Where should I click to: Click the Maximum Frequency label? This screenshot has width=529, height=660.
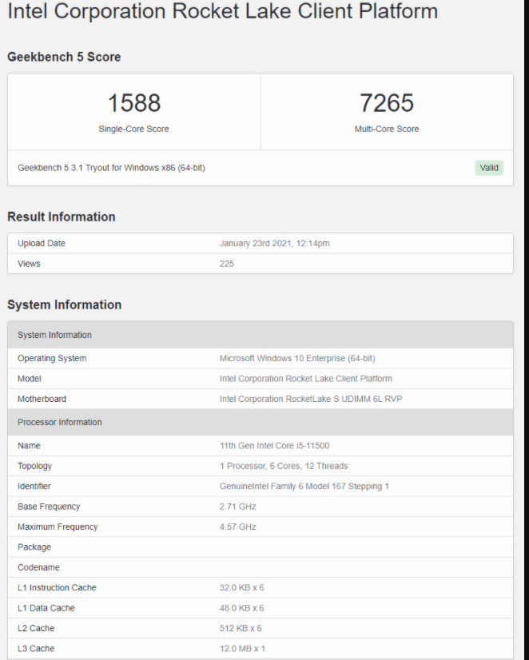coord(58,527)
